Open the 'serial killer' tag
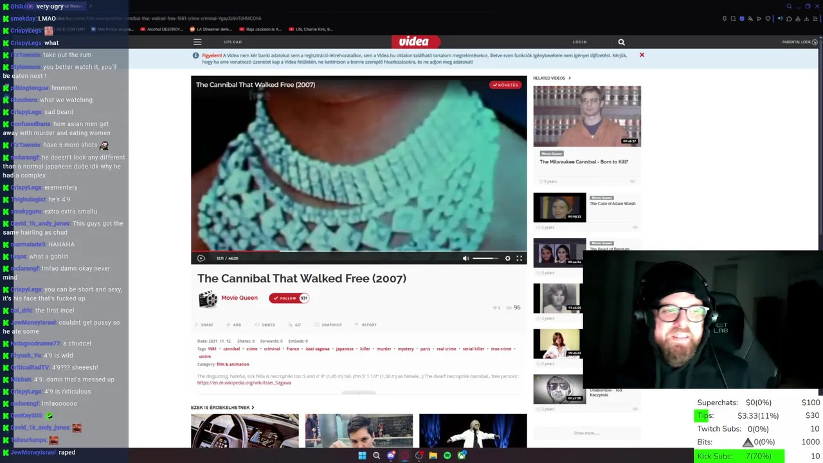The height and width of the screenshot is (463, 823). (473, 349)
